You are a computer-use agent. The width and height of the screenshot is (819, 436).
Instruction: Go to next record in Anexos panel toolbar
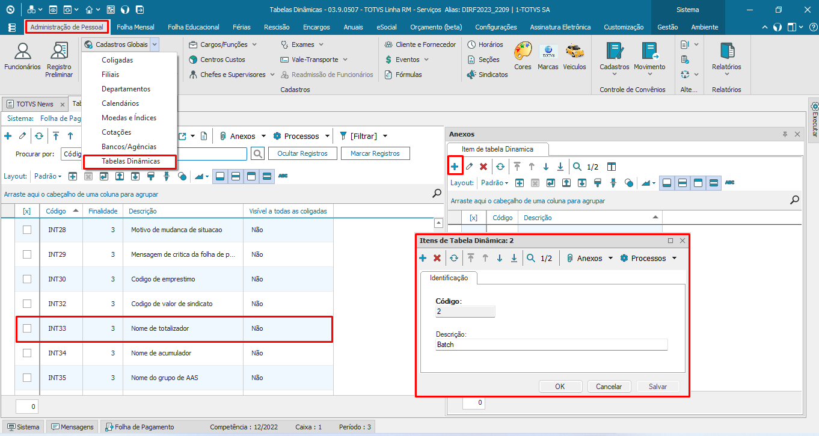[x=546, y=167]
